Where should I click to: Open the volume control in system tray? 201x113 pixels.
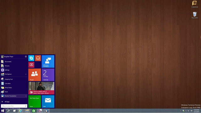tap(188, 111)
